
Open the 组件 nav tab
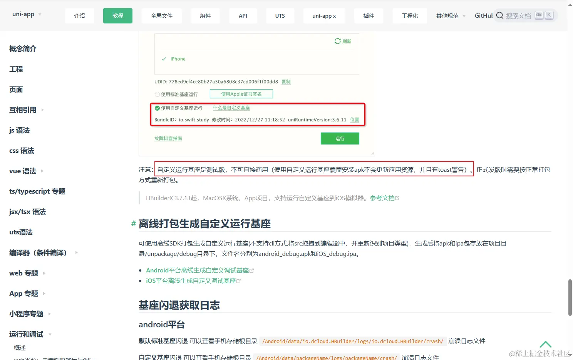pos(205,16)
